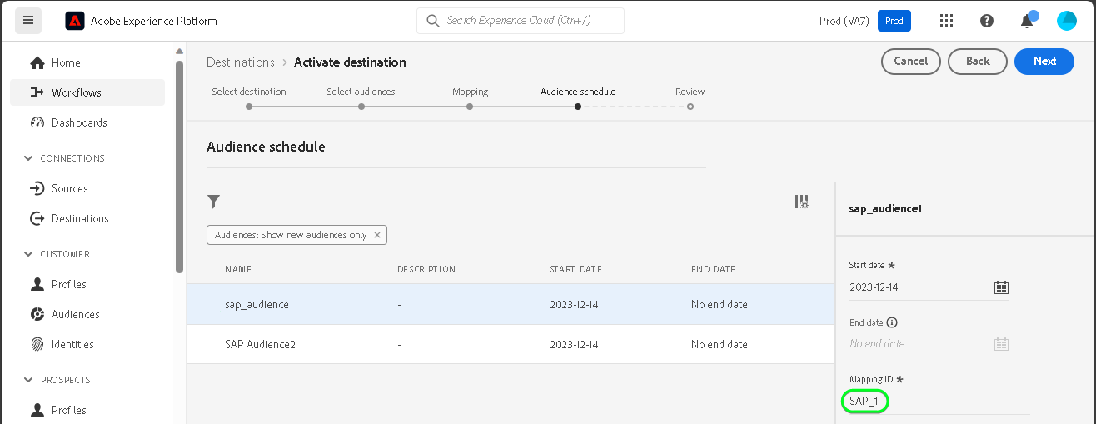Open the user profile avatar

click(1067, 21)
